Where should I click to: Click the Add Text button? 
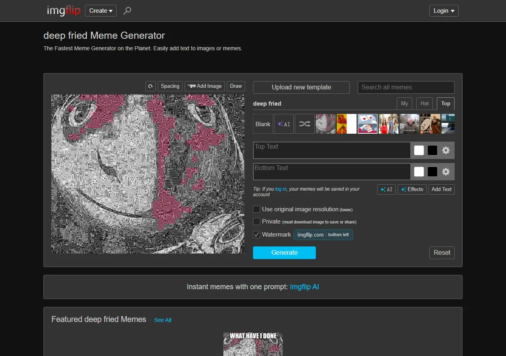click(x=442, y=189)
